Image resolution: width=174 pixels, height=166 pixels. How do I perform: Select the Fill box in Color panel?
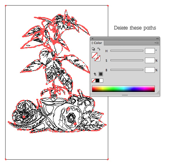94,55
